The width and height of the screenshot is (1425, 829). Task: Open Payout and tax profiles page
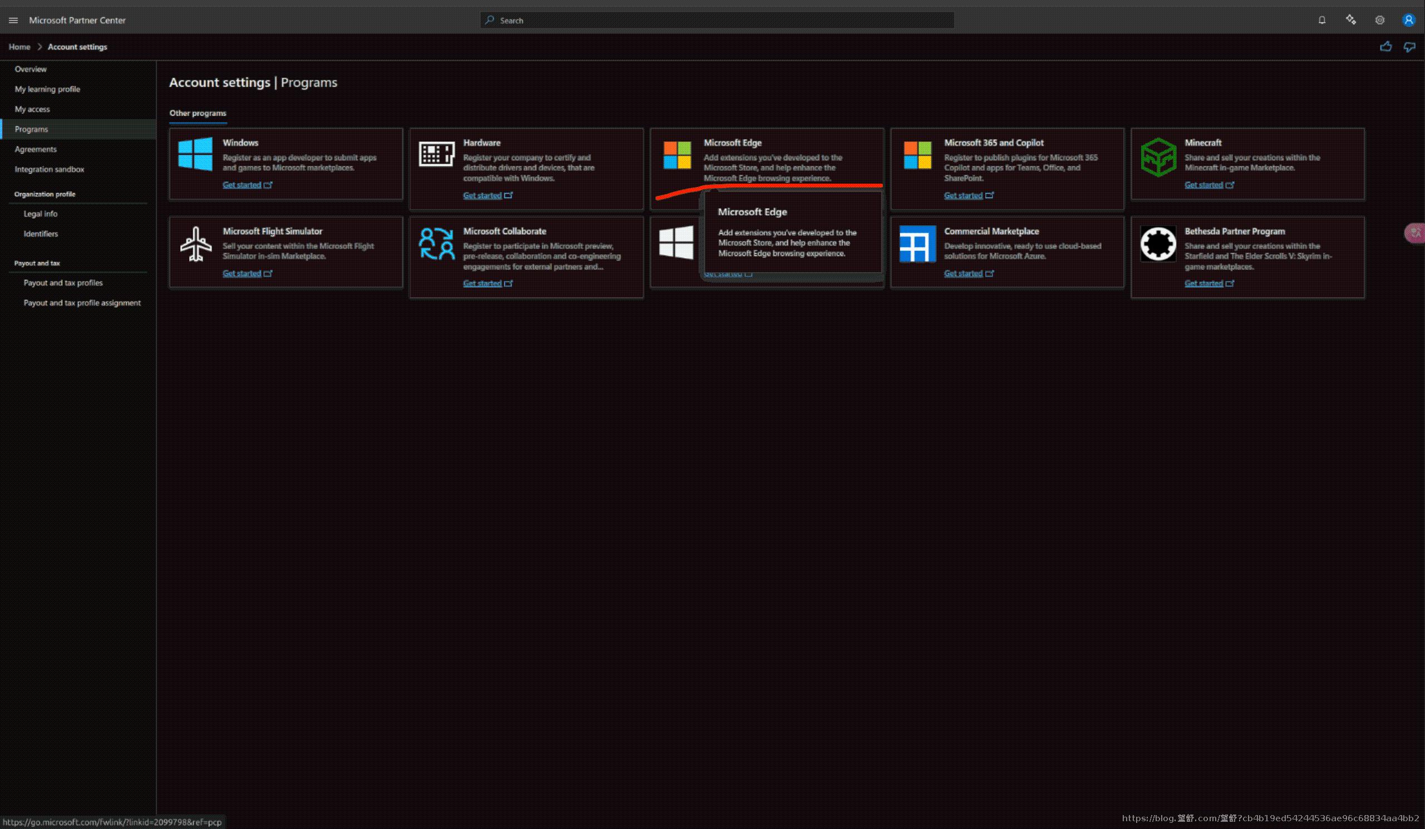coord(63,283)
